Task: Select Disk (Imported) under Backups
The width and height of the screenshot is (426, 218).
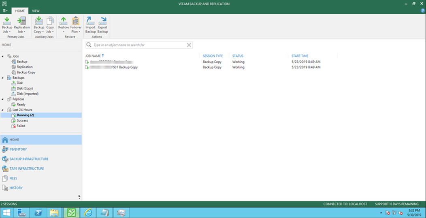Action: 25,94
